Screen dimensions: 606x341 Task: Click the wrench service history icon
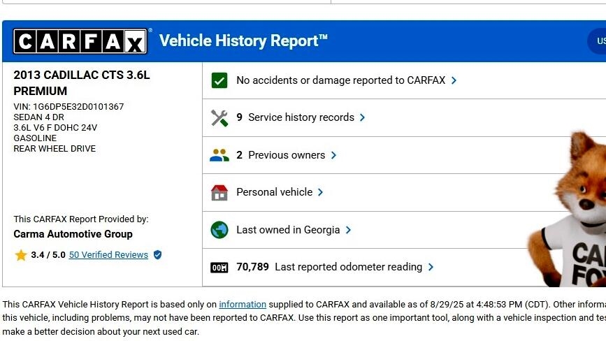pos(219,118)
